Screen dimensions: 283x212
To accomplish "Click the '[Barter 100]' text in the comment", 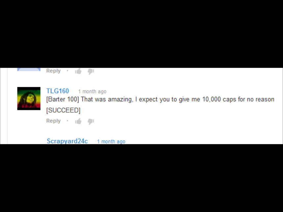I will click(63, 99).
